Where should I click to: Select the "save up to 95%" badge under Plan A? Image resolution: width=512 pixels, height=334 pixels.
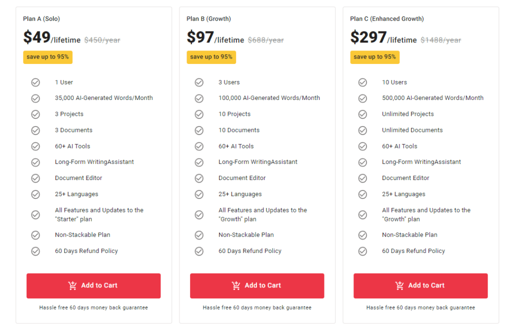pyautogui.click(x=47, y=57)
